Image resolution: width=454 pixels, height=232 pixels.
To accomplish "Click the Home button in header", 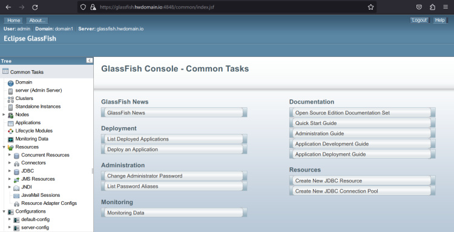I will [13, 20].
